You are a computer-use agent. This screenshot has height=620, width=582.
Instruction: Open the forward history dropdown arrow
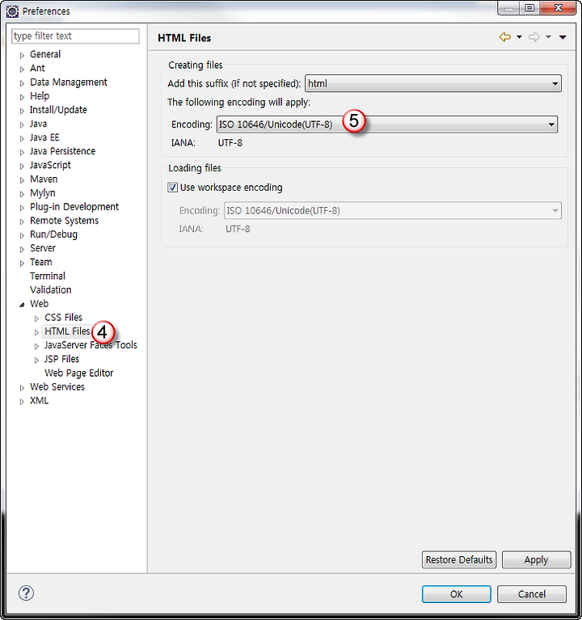(548, 37)
